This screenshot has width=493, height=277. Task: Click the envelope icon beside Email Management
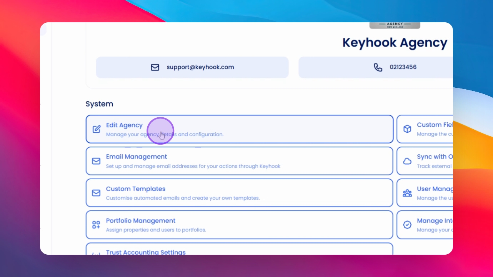coord(96,161)
